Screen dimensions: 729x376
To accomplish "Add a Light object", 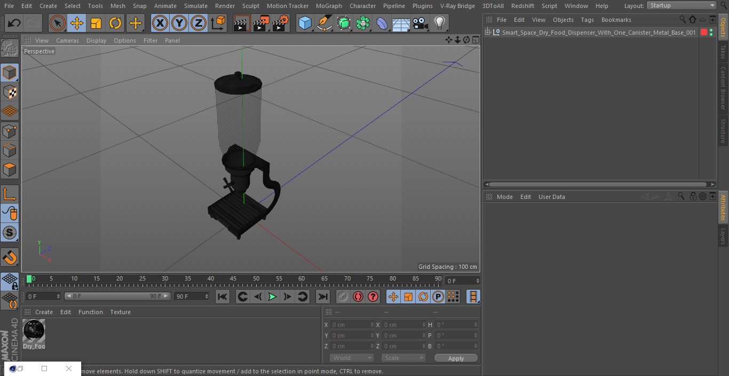I will click(439, 23).
